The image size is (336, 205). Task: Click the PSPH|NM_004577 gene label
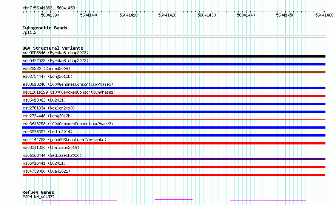click(39, 197)
